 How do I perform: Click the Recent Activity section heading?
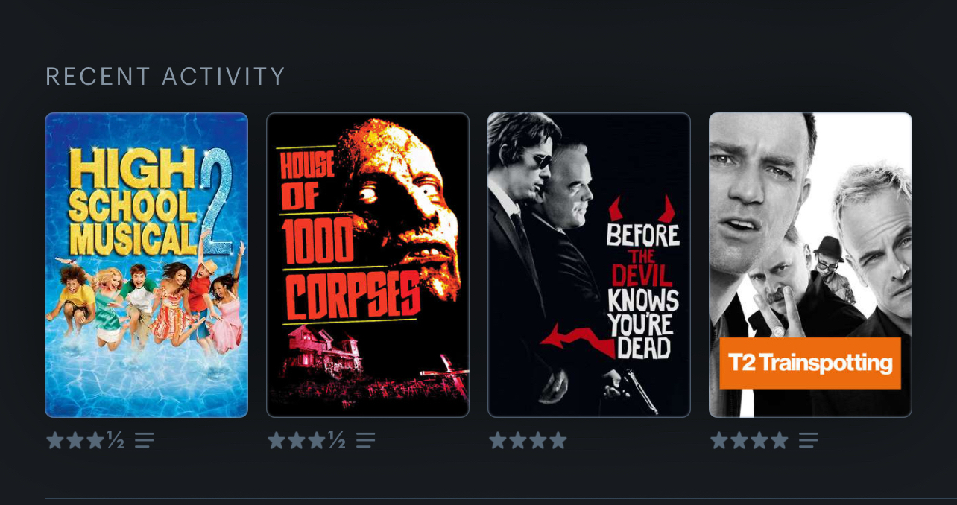(x=165, y=77)
